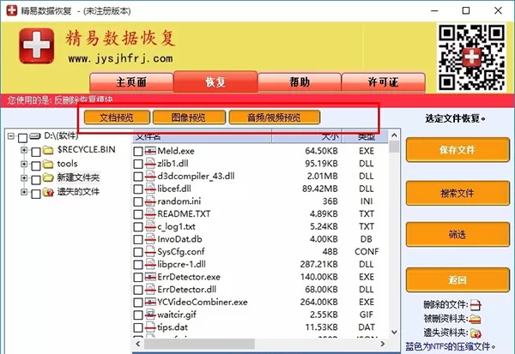
Task: Click the 遗失的文件 lost folder icon
Action: click(x=48, y=192)
